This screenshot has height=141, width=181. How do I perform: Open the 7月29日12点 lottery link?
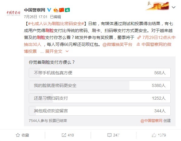coord(156,37)
